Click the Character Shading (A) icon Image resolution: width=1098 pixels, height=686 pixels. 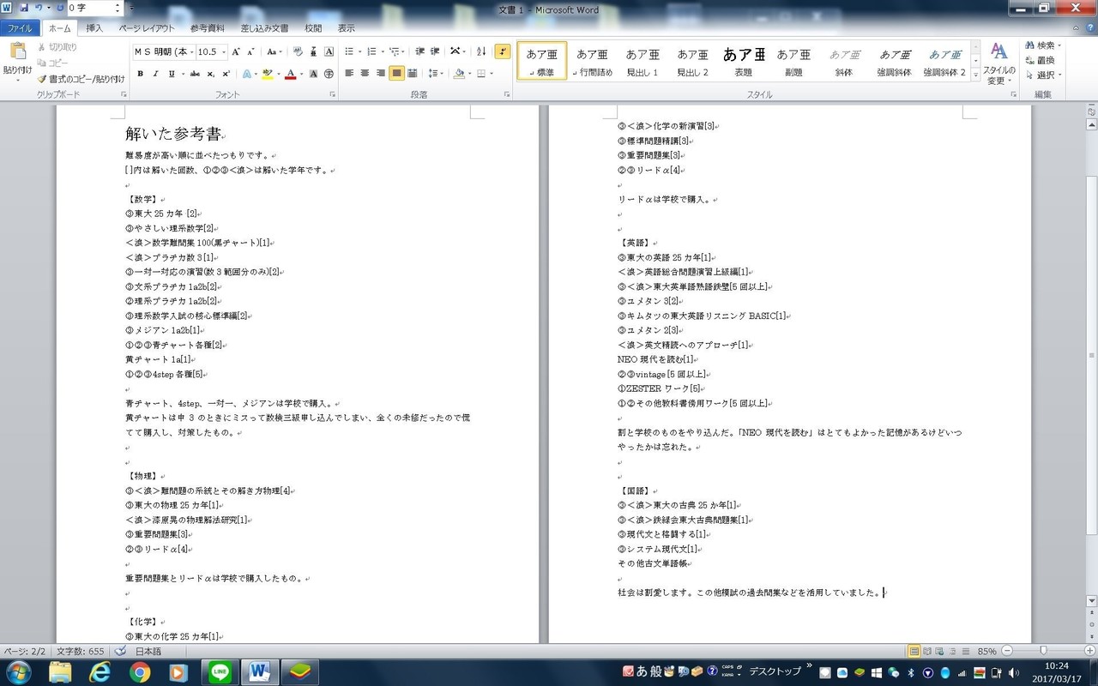(x=313, y=74)
